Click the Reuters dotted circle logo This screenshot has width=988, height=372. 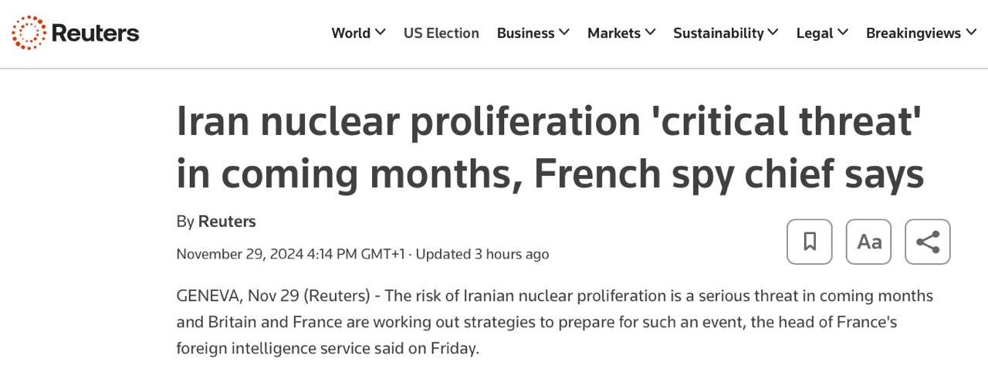tap(29, 32)
